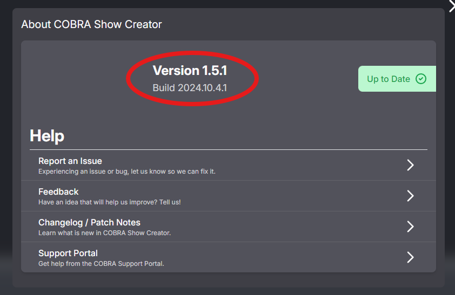
Task: Click the green checkmark icon in Up to Date
Action: coord(421,79)
